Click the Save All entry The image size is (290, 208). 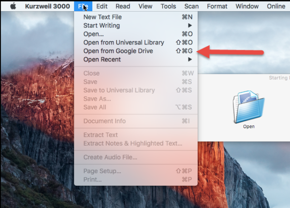(x=136, y=107)
